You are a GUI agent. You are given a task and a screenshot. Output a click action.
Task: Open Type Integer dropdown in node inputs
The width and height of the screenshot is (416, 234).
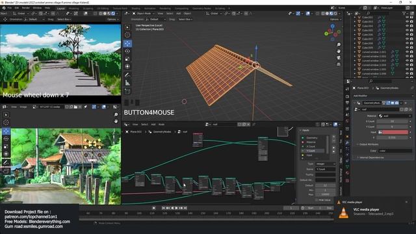[x=326, y=164]
